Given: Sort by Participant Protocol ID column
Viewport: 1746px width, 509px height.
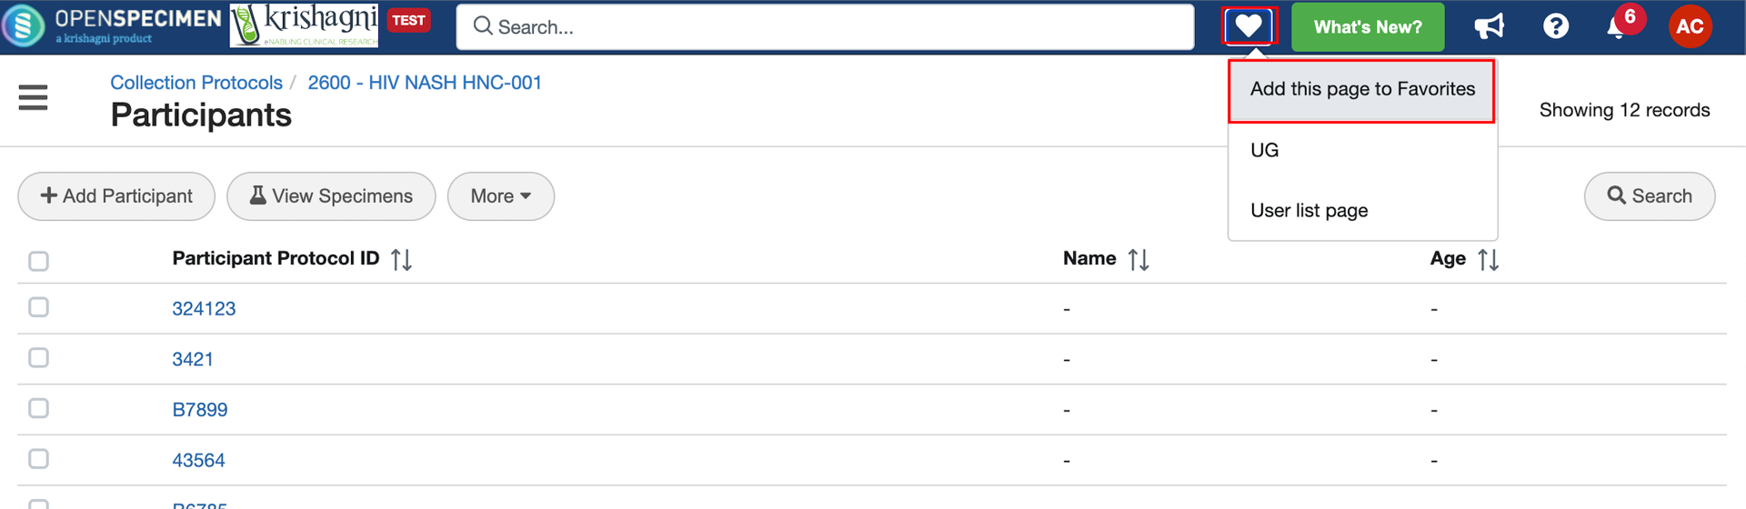Looking at the screenshot, I should 401,260.
